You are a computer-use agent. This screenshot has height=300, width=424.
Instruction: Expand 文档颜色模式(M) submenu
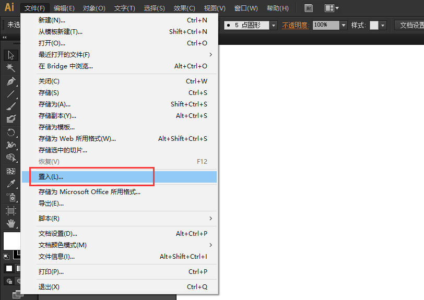119,245
